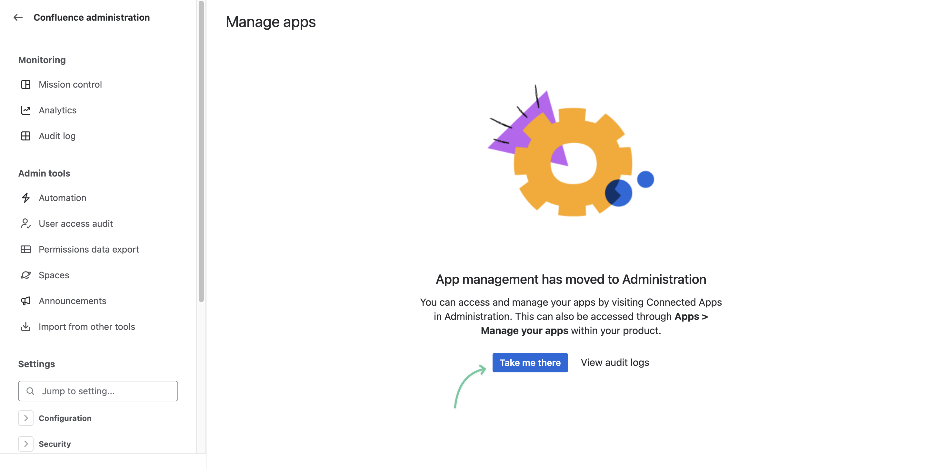The width and height of the screenshot is (929, 469).
Task: Click the Import from other tools download icon
Action: point(25,327)
